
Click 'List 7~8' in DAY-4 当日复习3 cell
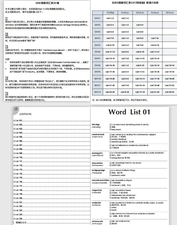pos(155,38)
